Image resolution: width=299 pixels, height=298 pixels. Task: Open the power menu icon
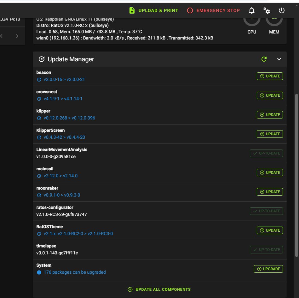tap(281, 10)
